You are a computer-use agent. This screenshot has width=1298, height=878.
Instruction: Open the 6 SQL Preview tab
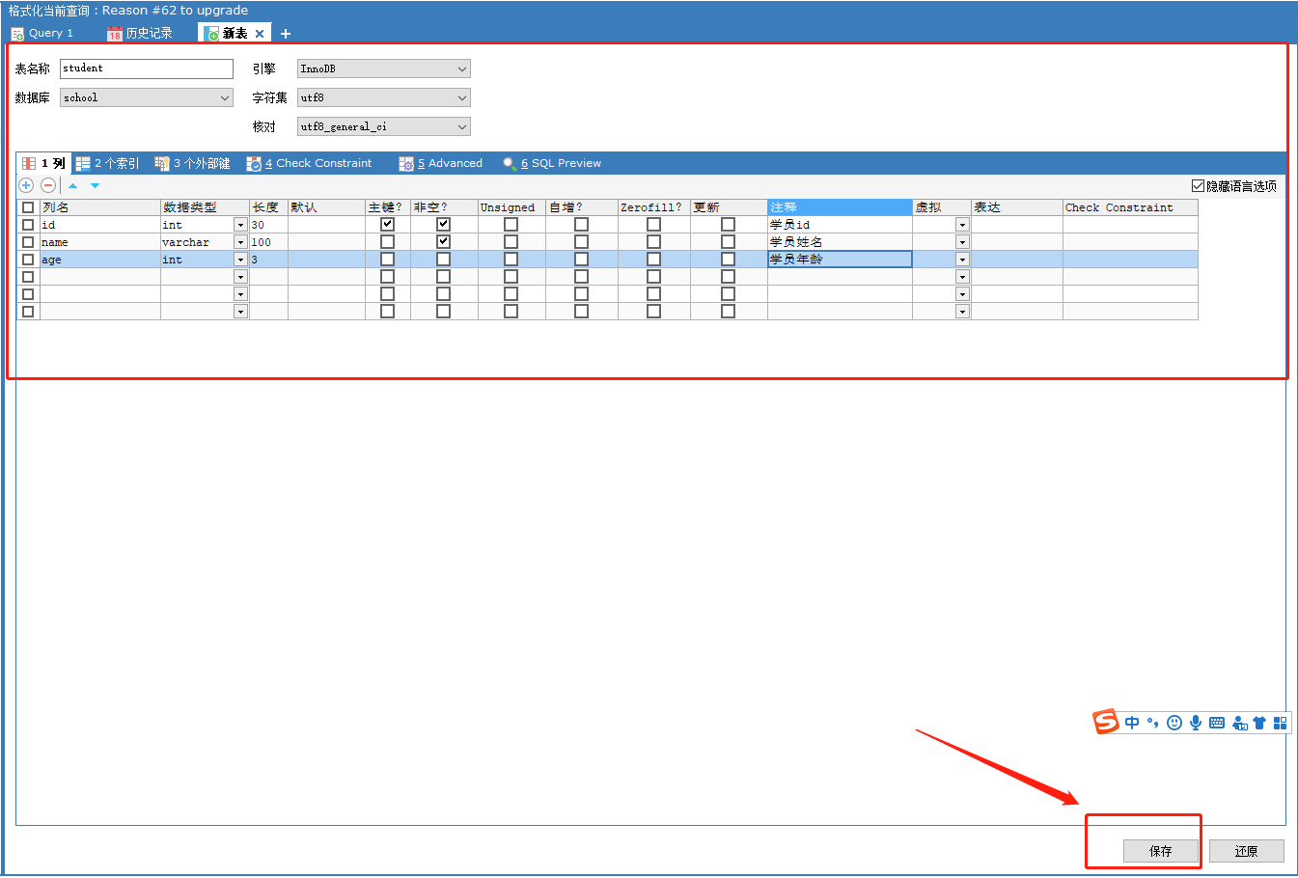552,163
